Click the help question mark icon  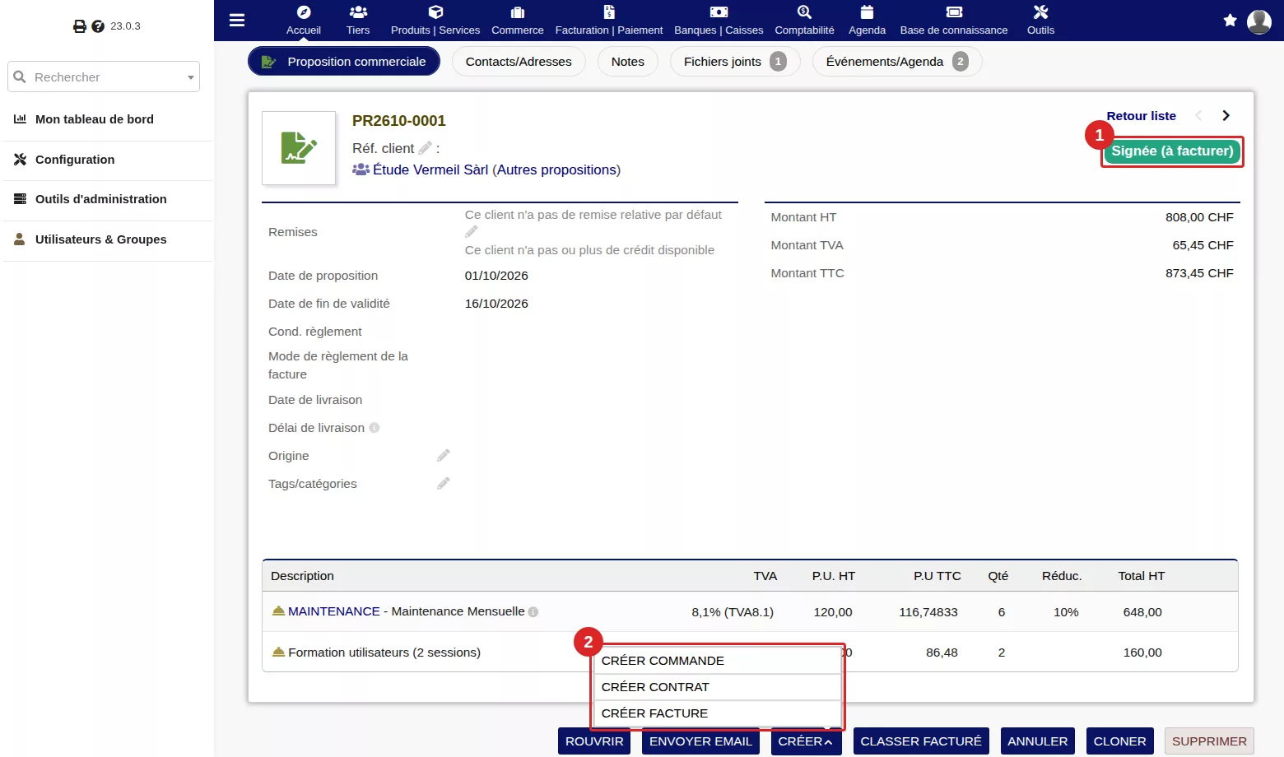(x=98, y=26)
